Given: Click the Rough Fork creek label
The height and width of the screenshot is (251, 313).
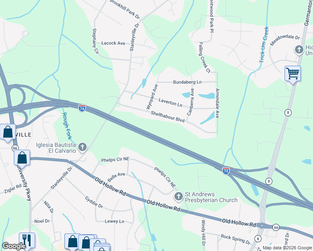Looking at the screenshot, I should [x=67, y=126].
